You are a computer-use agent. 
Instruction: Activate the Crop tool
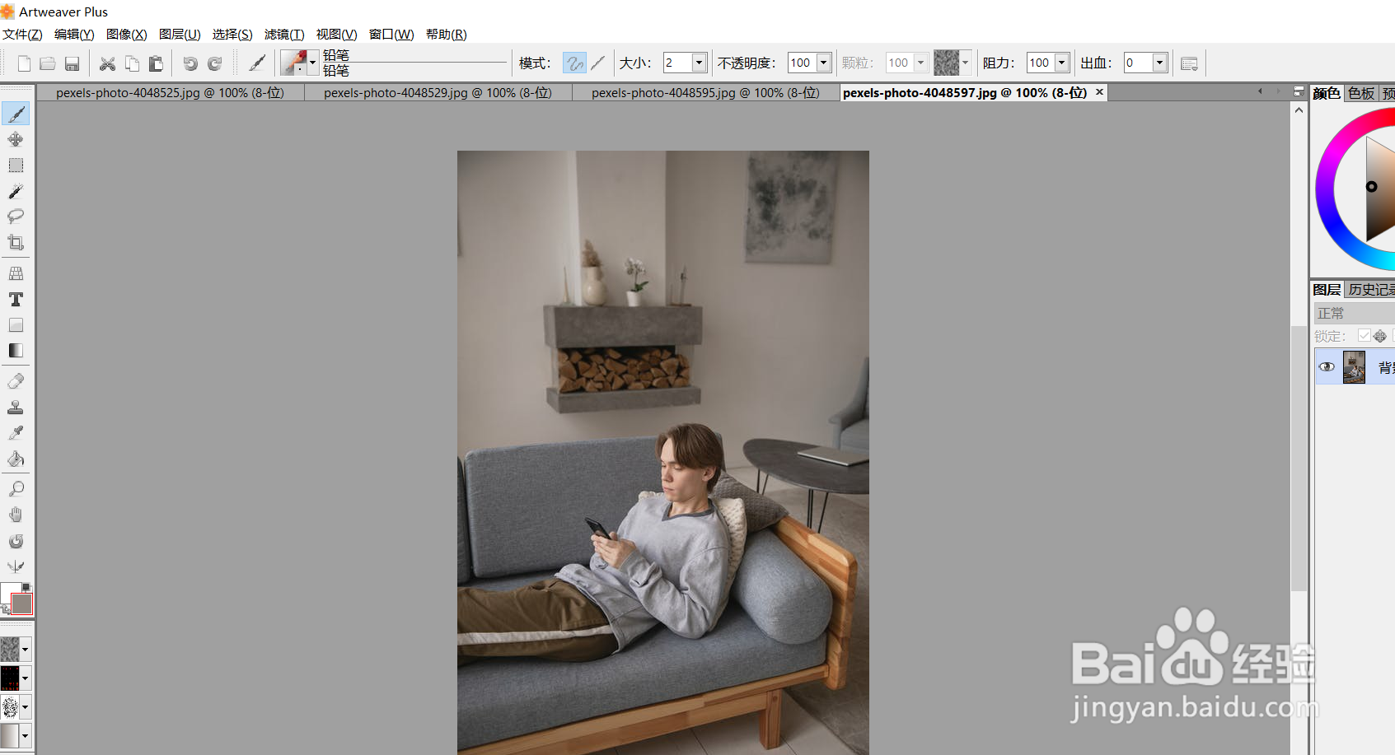tap(16, 242)
